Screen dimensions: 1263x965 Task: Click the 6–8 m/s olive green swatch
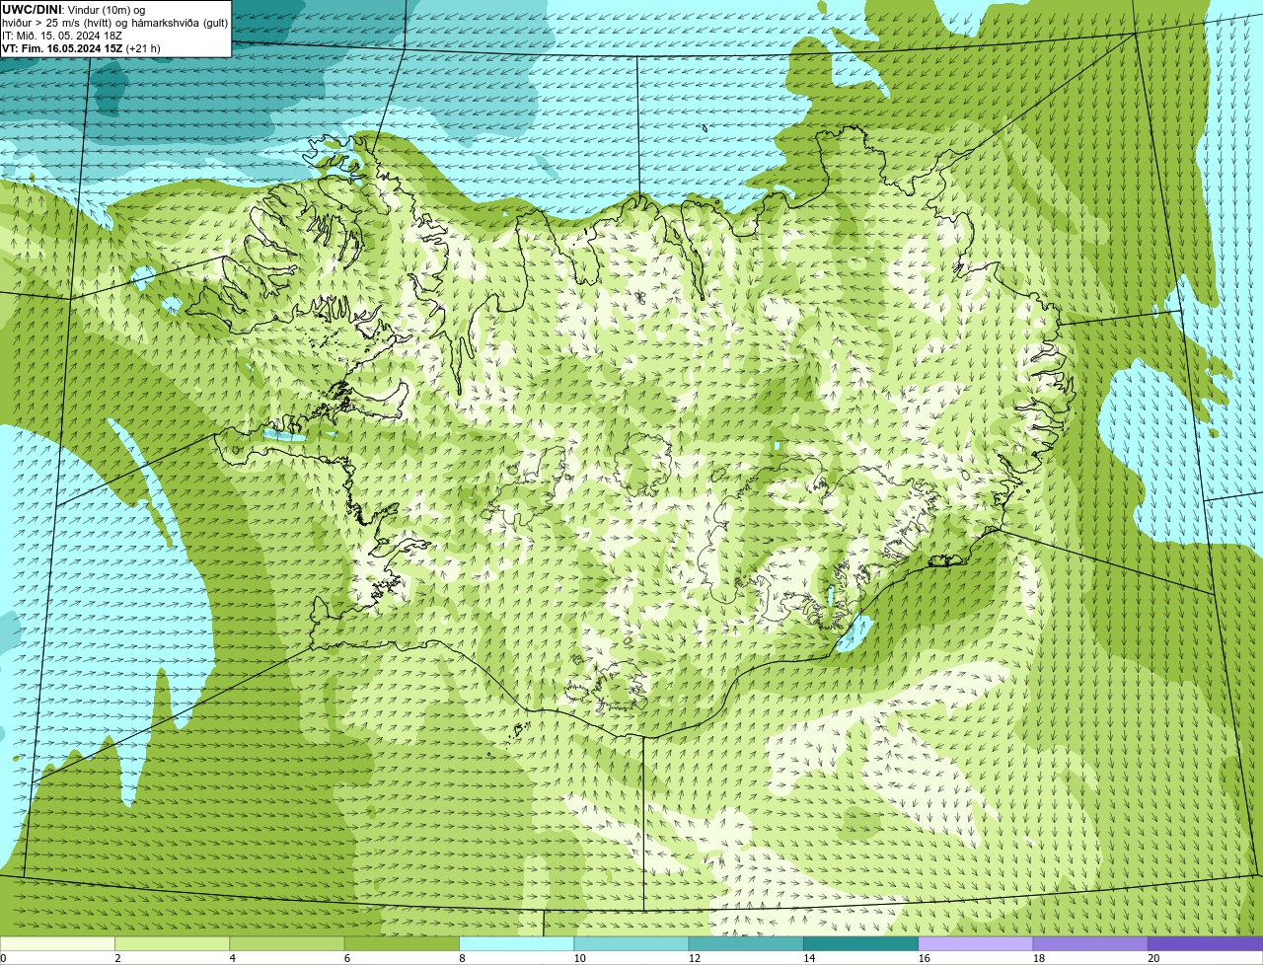pyautogui.click(x=402, y=944)
